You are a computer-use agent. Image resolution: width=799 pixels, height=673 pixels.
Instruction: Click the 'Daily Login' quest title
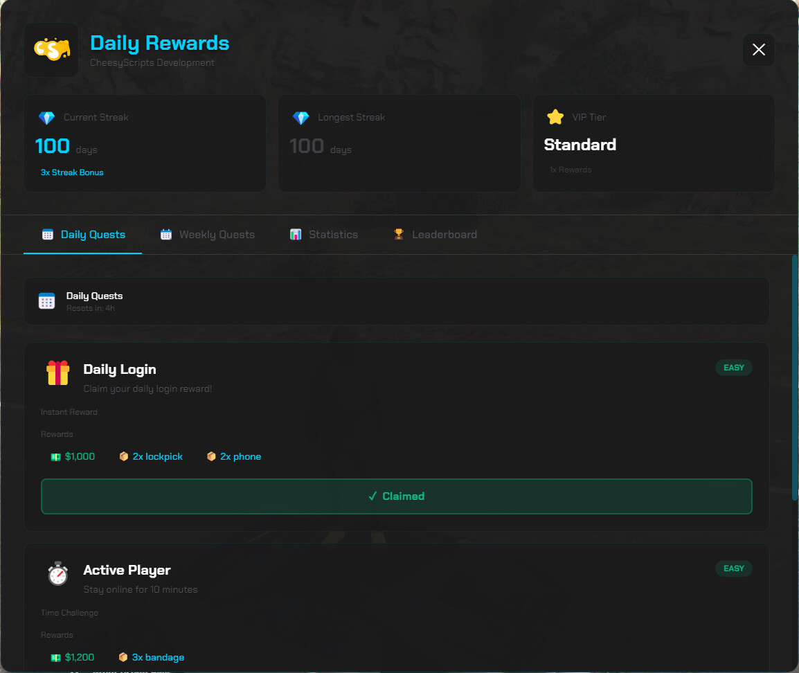pyautogui.click(x=120, y=369)
